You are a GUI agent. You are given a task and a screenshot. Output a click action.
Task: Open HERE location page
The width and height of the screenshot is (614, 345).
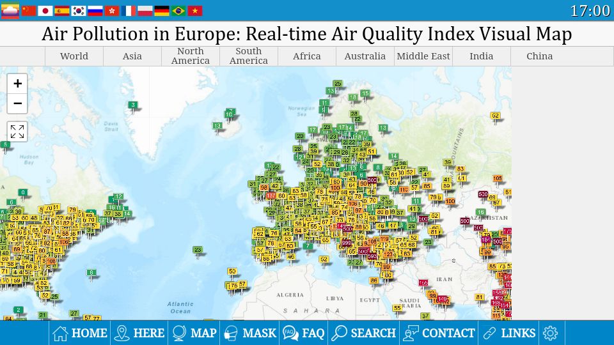(x=139, y=333)
